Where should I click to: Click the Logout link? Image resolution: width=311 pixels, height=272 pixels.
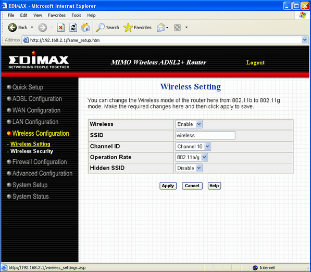(255, 62)
